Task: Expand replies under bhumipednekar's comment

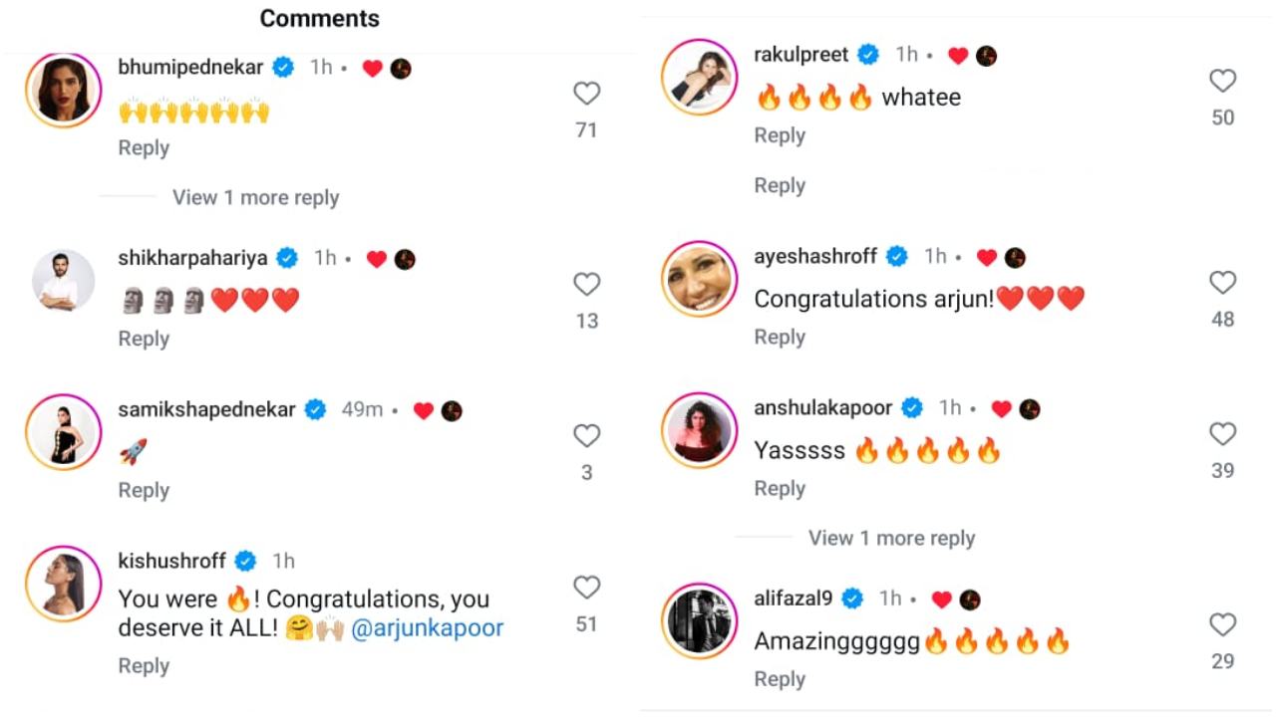Action: coord(255,197)
